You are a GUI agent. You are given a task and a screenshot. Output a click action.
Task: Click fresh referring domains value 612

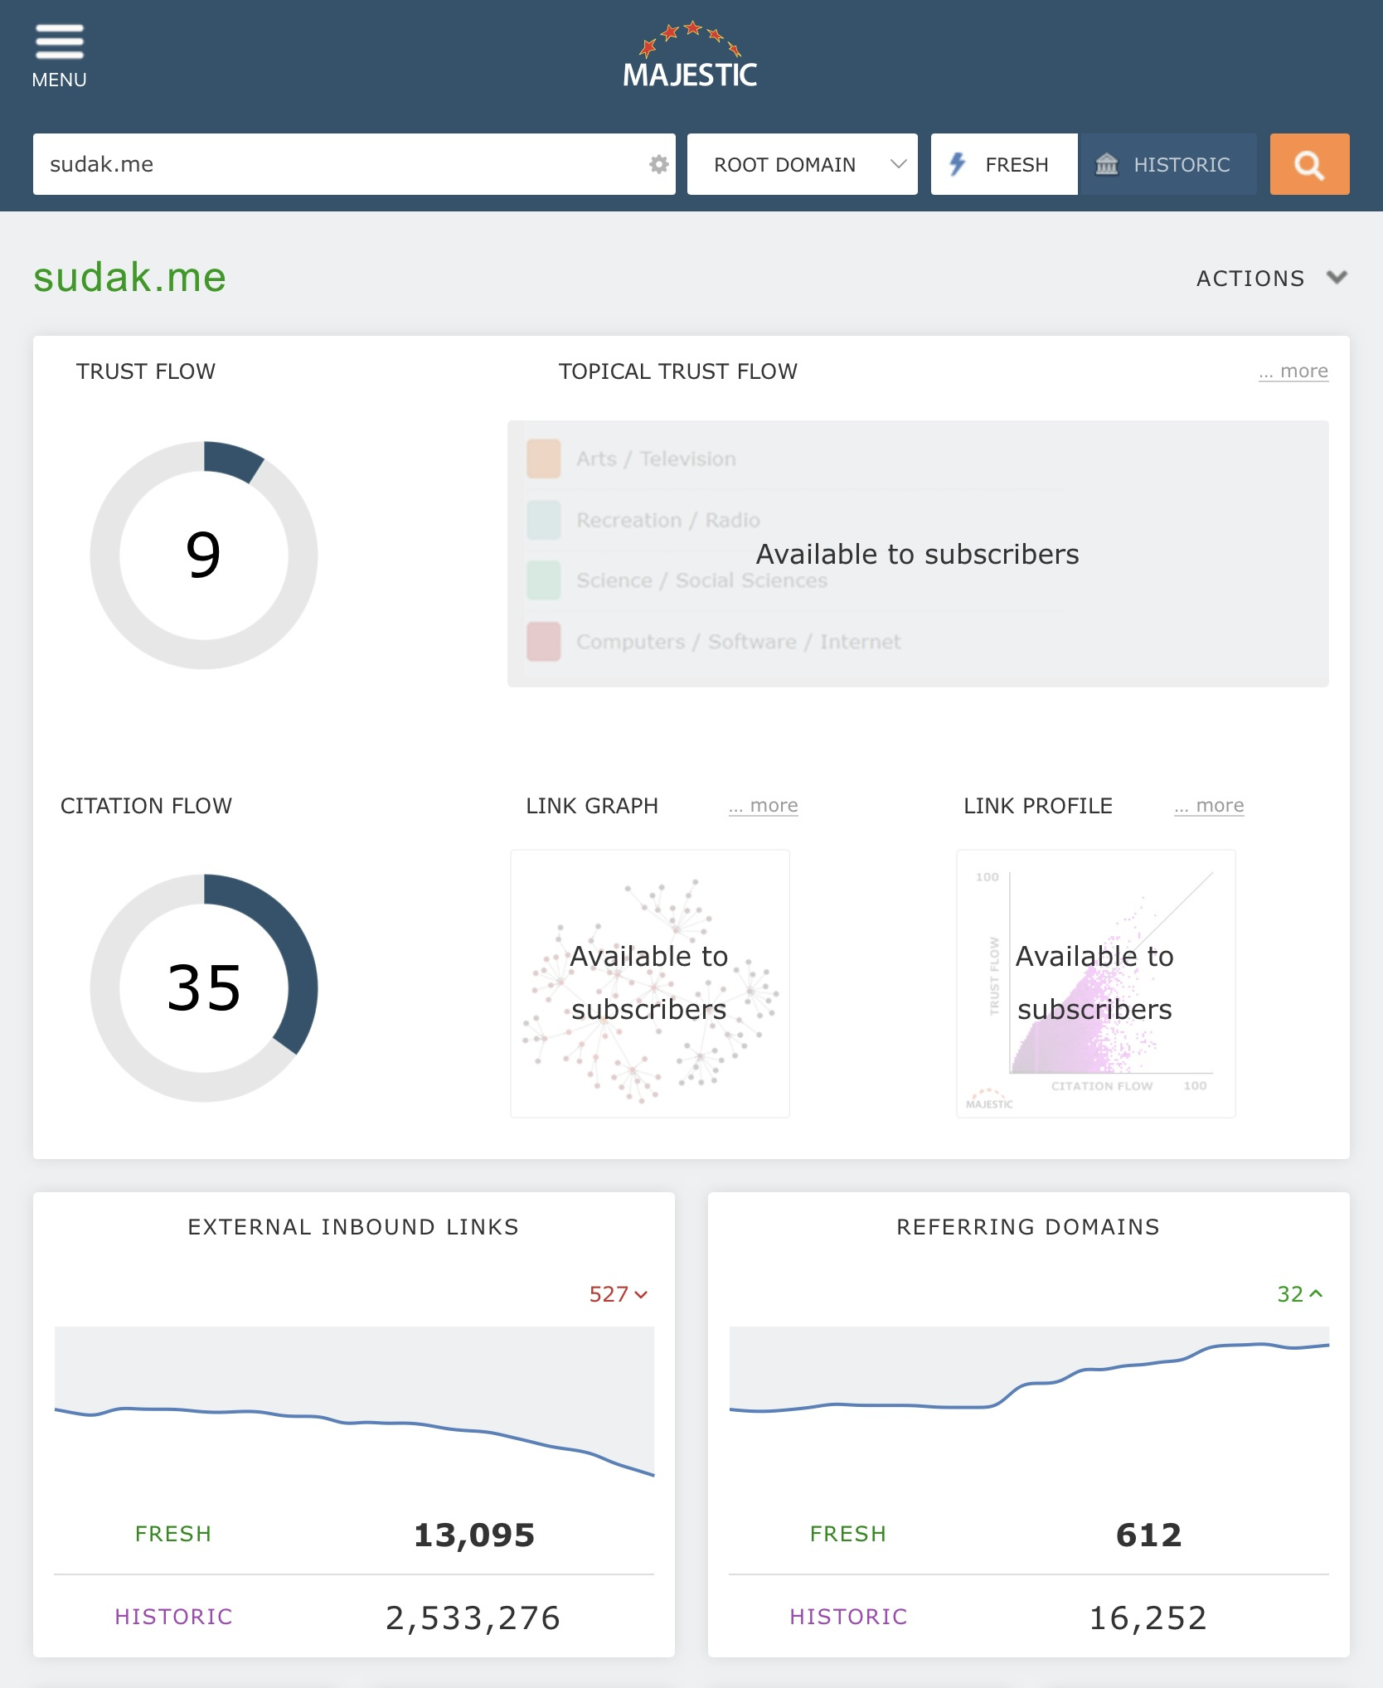point(1149,1535)
